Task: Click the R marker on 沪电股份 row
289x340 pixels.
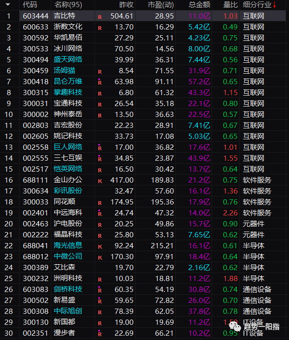Action: click(x=100, y=225)
